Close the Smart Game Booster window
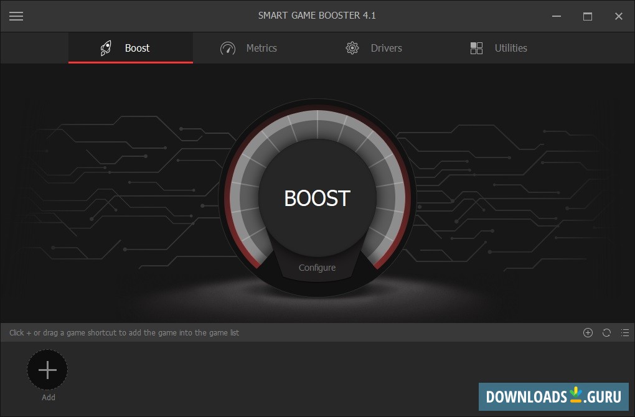Image resolution: width=635 pixels, height=417 pixels. 618,16
